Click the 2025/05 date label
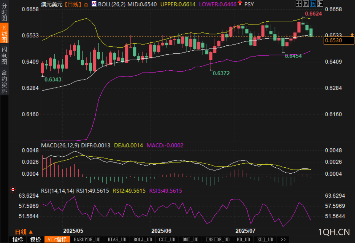355x243 pixels. (x=73, y=231)
